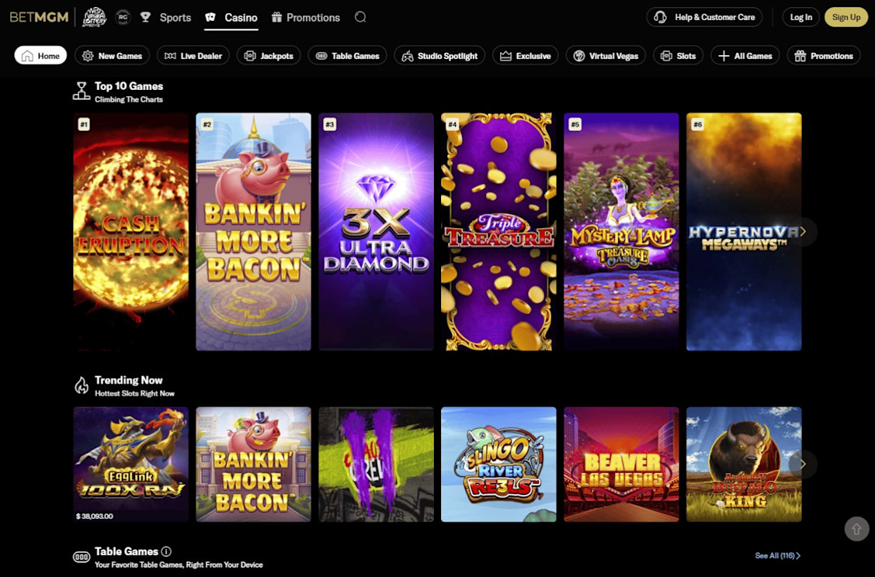Open the New Games category
This screenshot has height=577, width=875.
pyautogui.click(x=112, y=56)
